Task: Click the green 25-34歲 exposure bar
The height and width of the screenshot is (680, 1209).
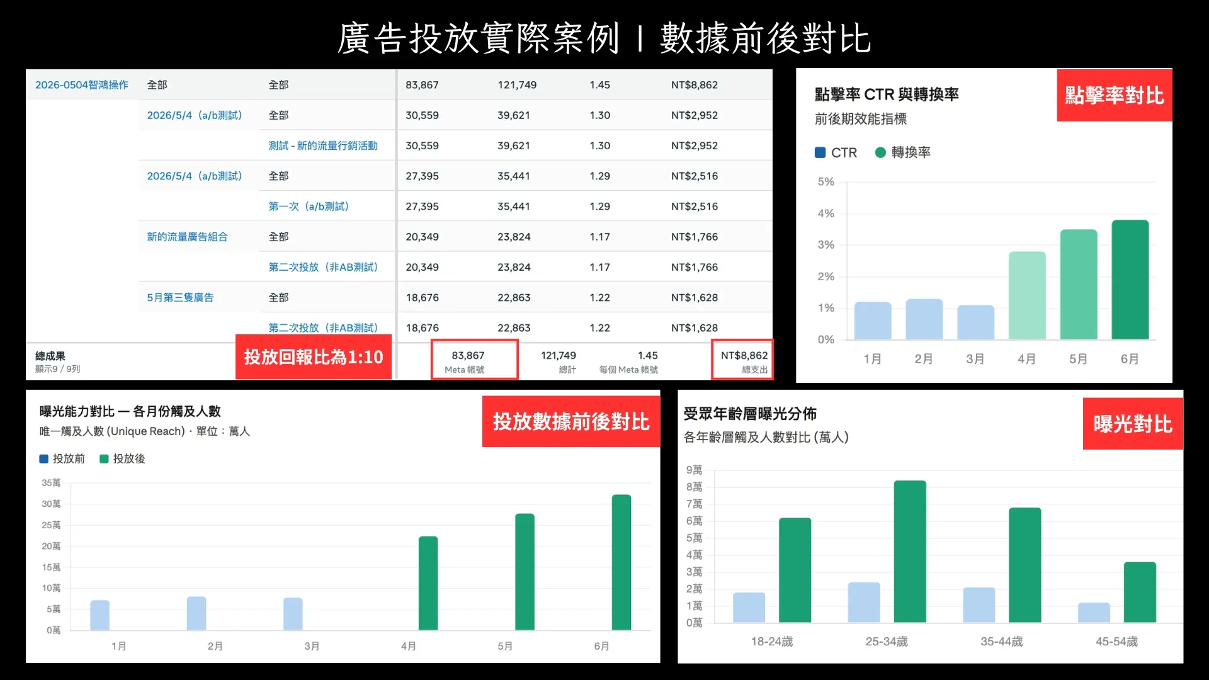Action: click(910, 552)
